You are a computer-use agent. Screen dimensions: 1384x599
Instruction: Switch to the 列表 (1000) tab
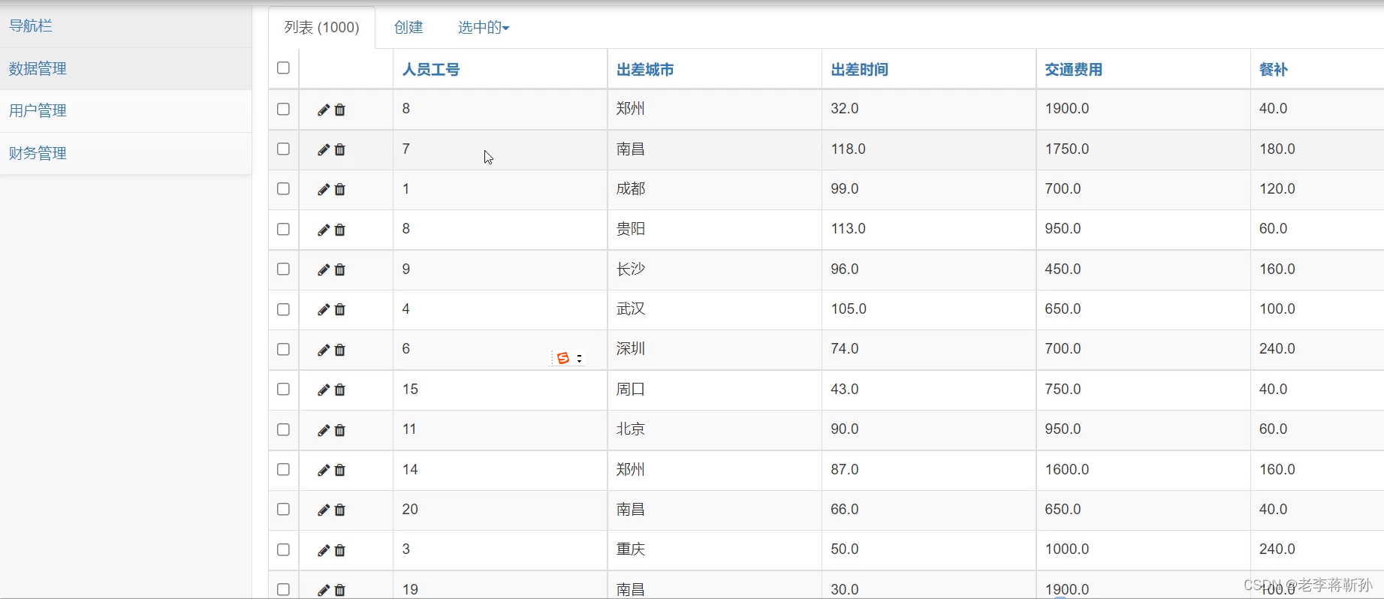coord(321,28)
